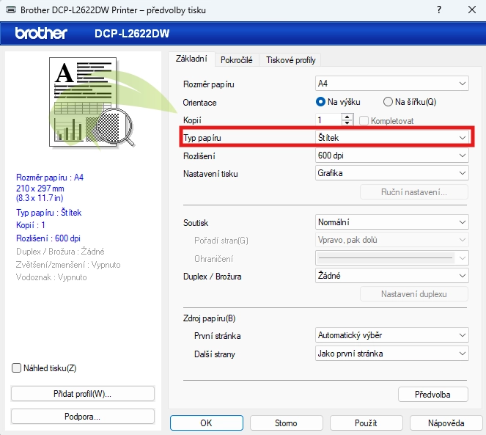486x435 pixels.
Task: Click the brother logo in header
Action: coord(41,34)
